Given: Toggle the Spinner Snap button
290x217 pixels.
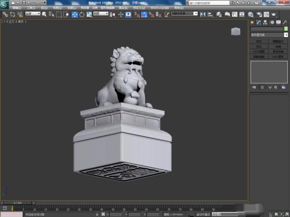Looking at the screenshot, I should 158,14.
